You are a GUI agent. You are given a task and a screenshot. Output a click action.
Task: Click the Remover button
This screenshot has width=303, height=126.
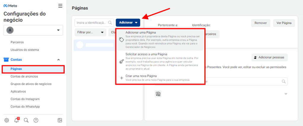(x=261, y=23)
